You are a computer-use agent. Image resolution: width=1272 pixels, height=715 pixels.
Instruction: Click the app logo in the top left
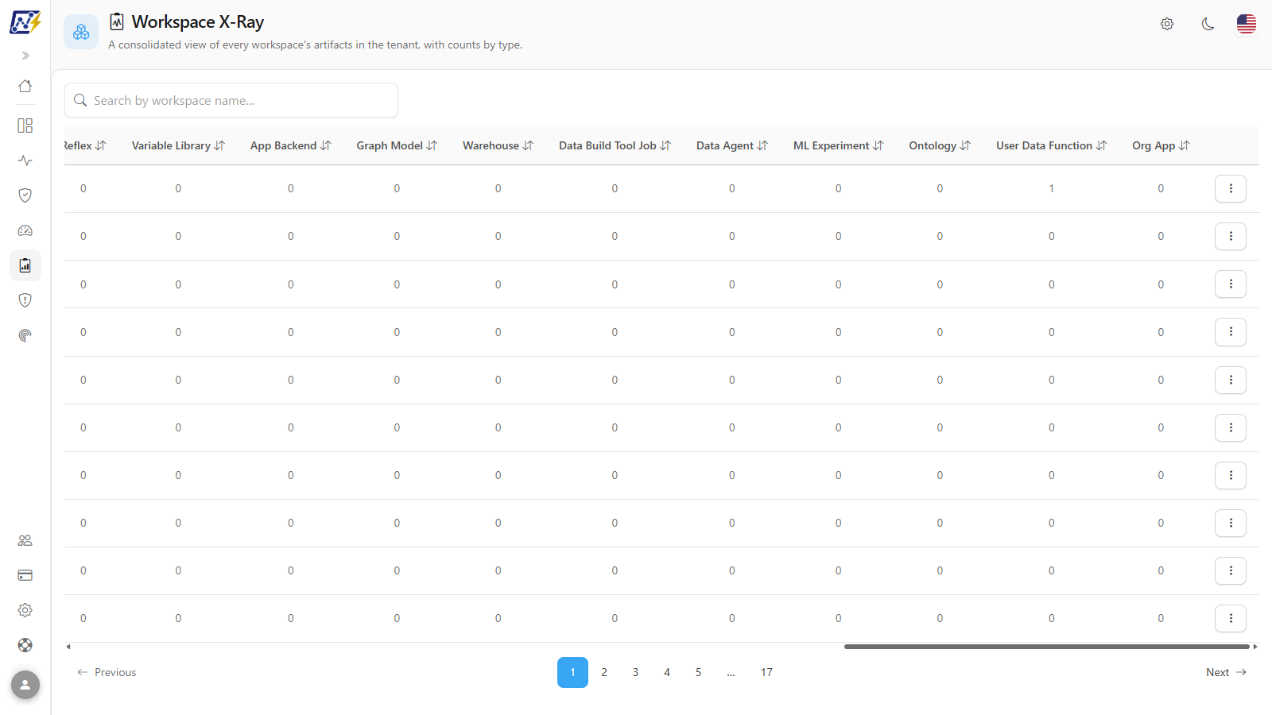coord(25,22)
